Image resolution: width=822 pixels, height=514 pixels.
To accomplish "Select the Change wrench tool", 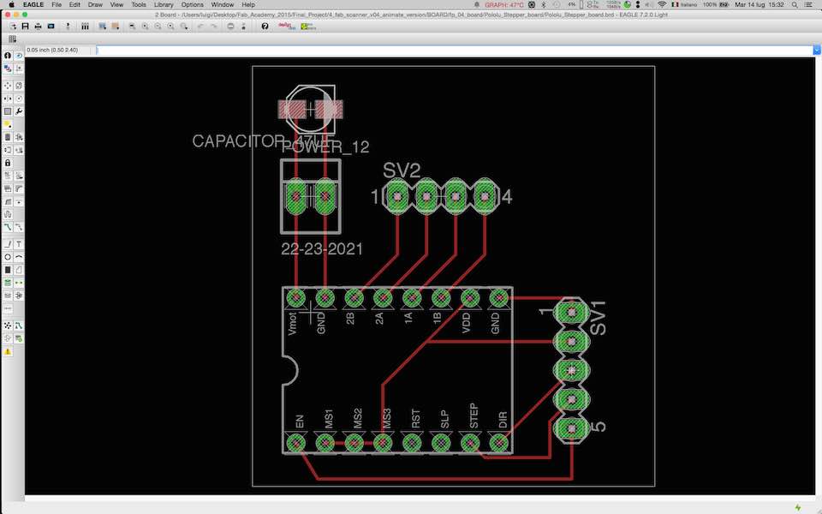I will [x=19, y=111].
